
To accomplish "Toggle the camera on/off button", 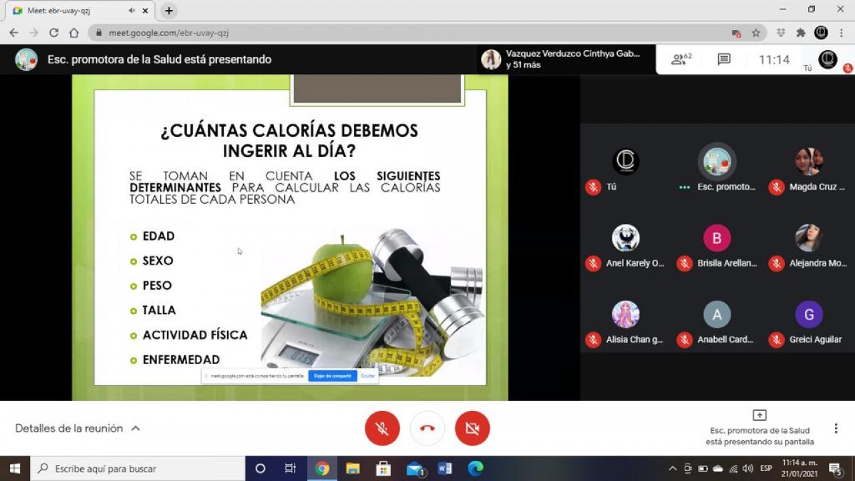I will [x=472, y=428].
